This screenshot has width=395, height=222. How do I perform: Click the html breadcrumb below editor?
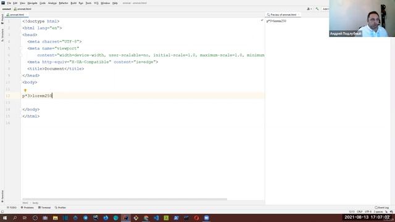click(x=25, y=203)
